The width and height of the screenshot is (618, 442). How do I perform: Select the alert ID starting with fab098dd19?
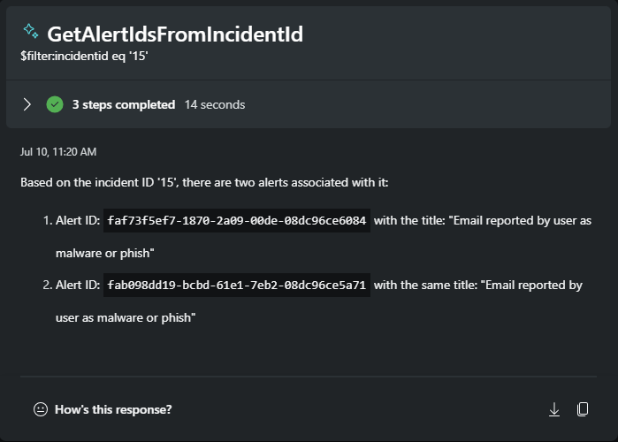click(x=236, y=286)
